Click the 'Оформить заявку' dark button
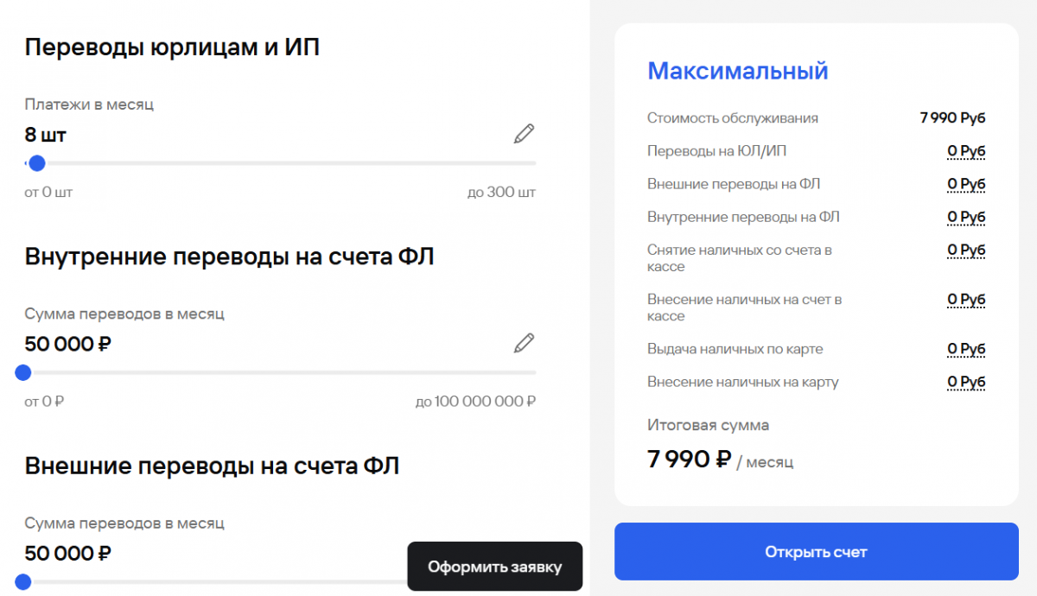The width and height of the screenshot is (1037, 596). pos(495,567)
